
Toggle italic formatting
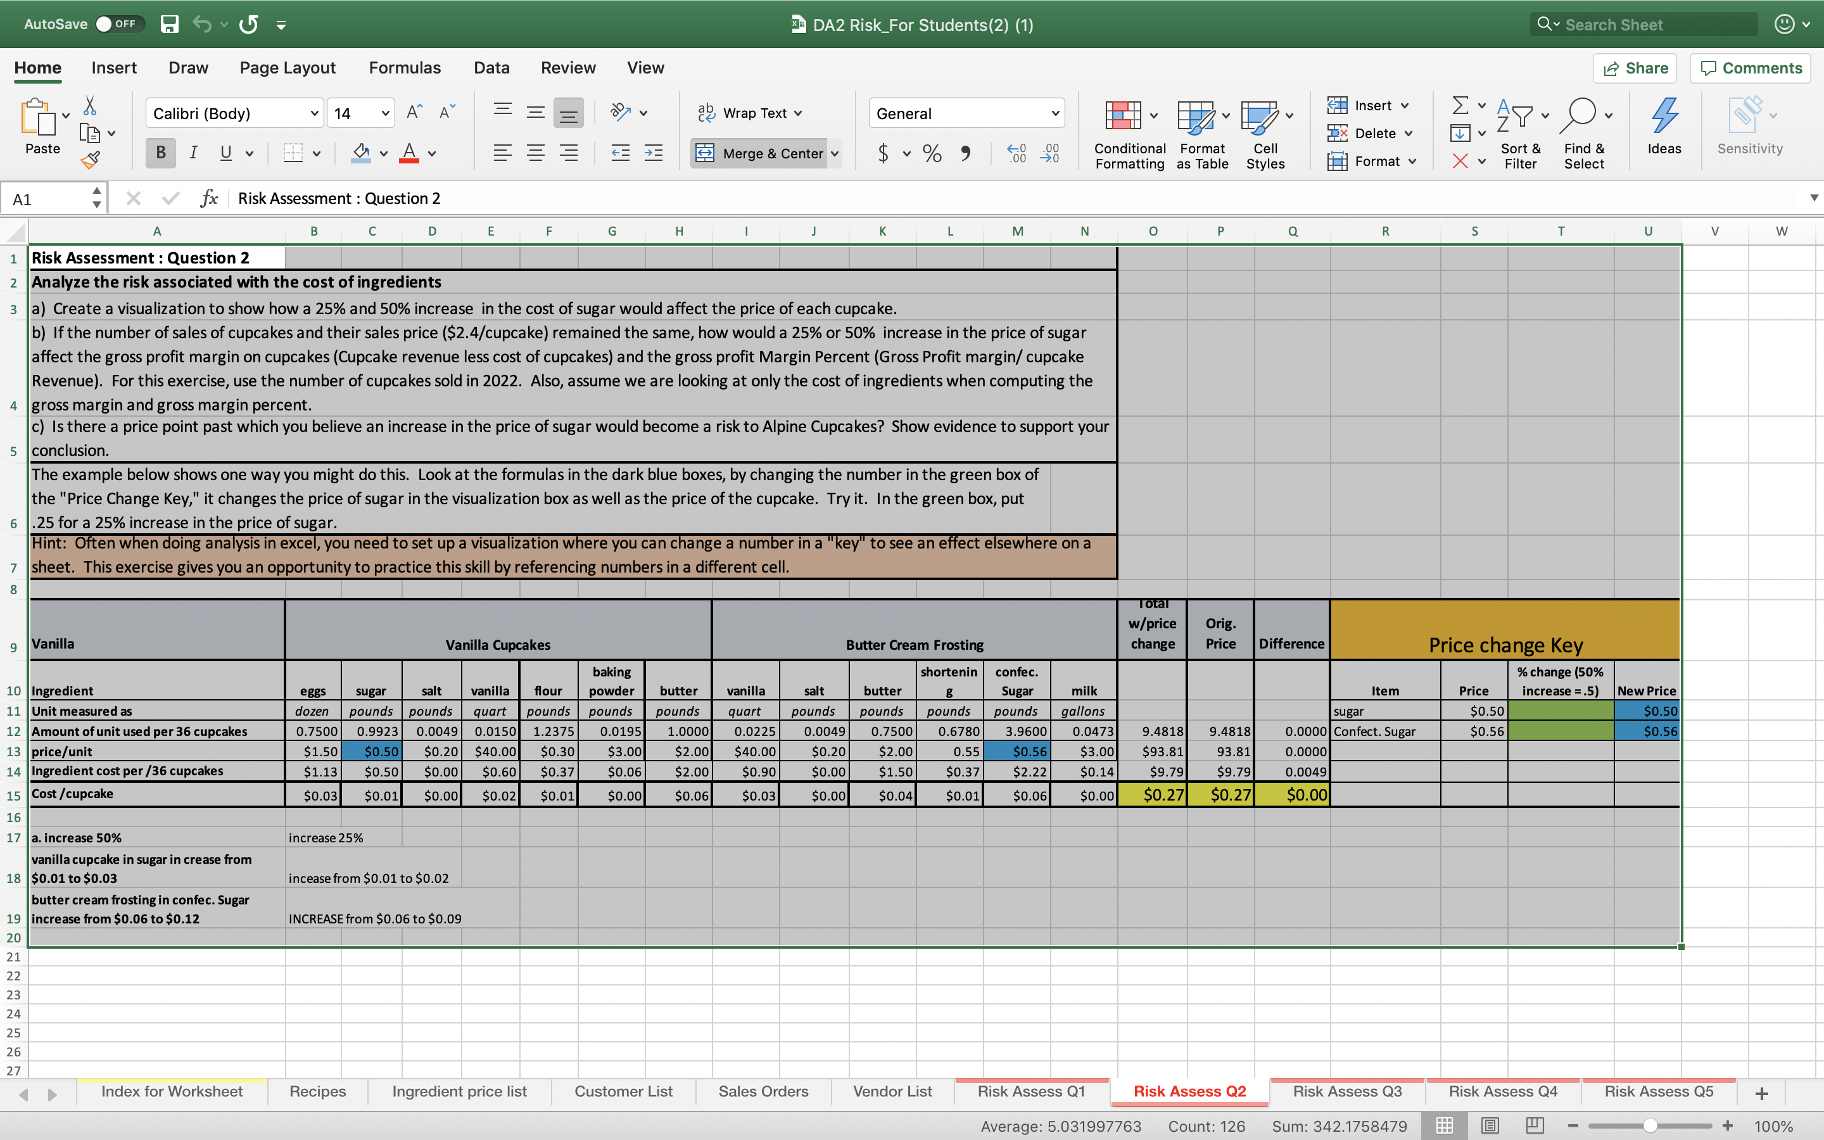193,153
